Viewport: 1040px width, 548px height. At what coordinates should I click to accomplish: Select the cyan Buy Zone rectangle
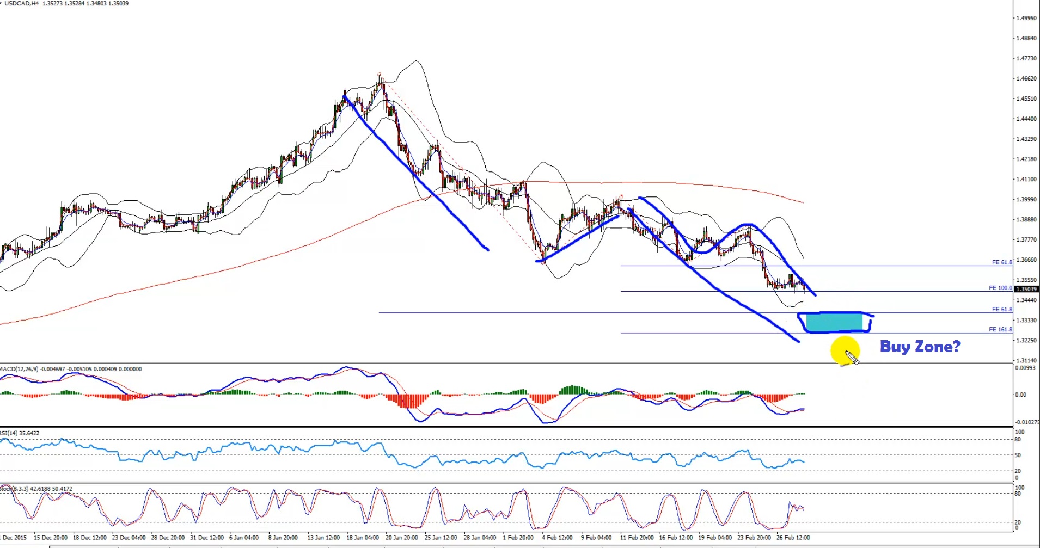(834, 322)
